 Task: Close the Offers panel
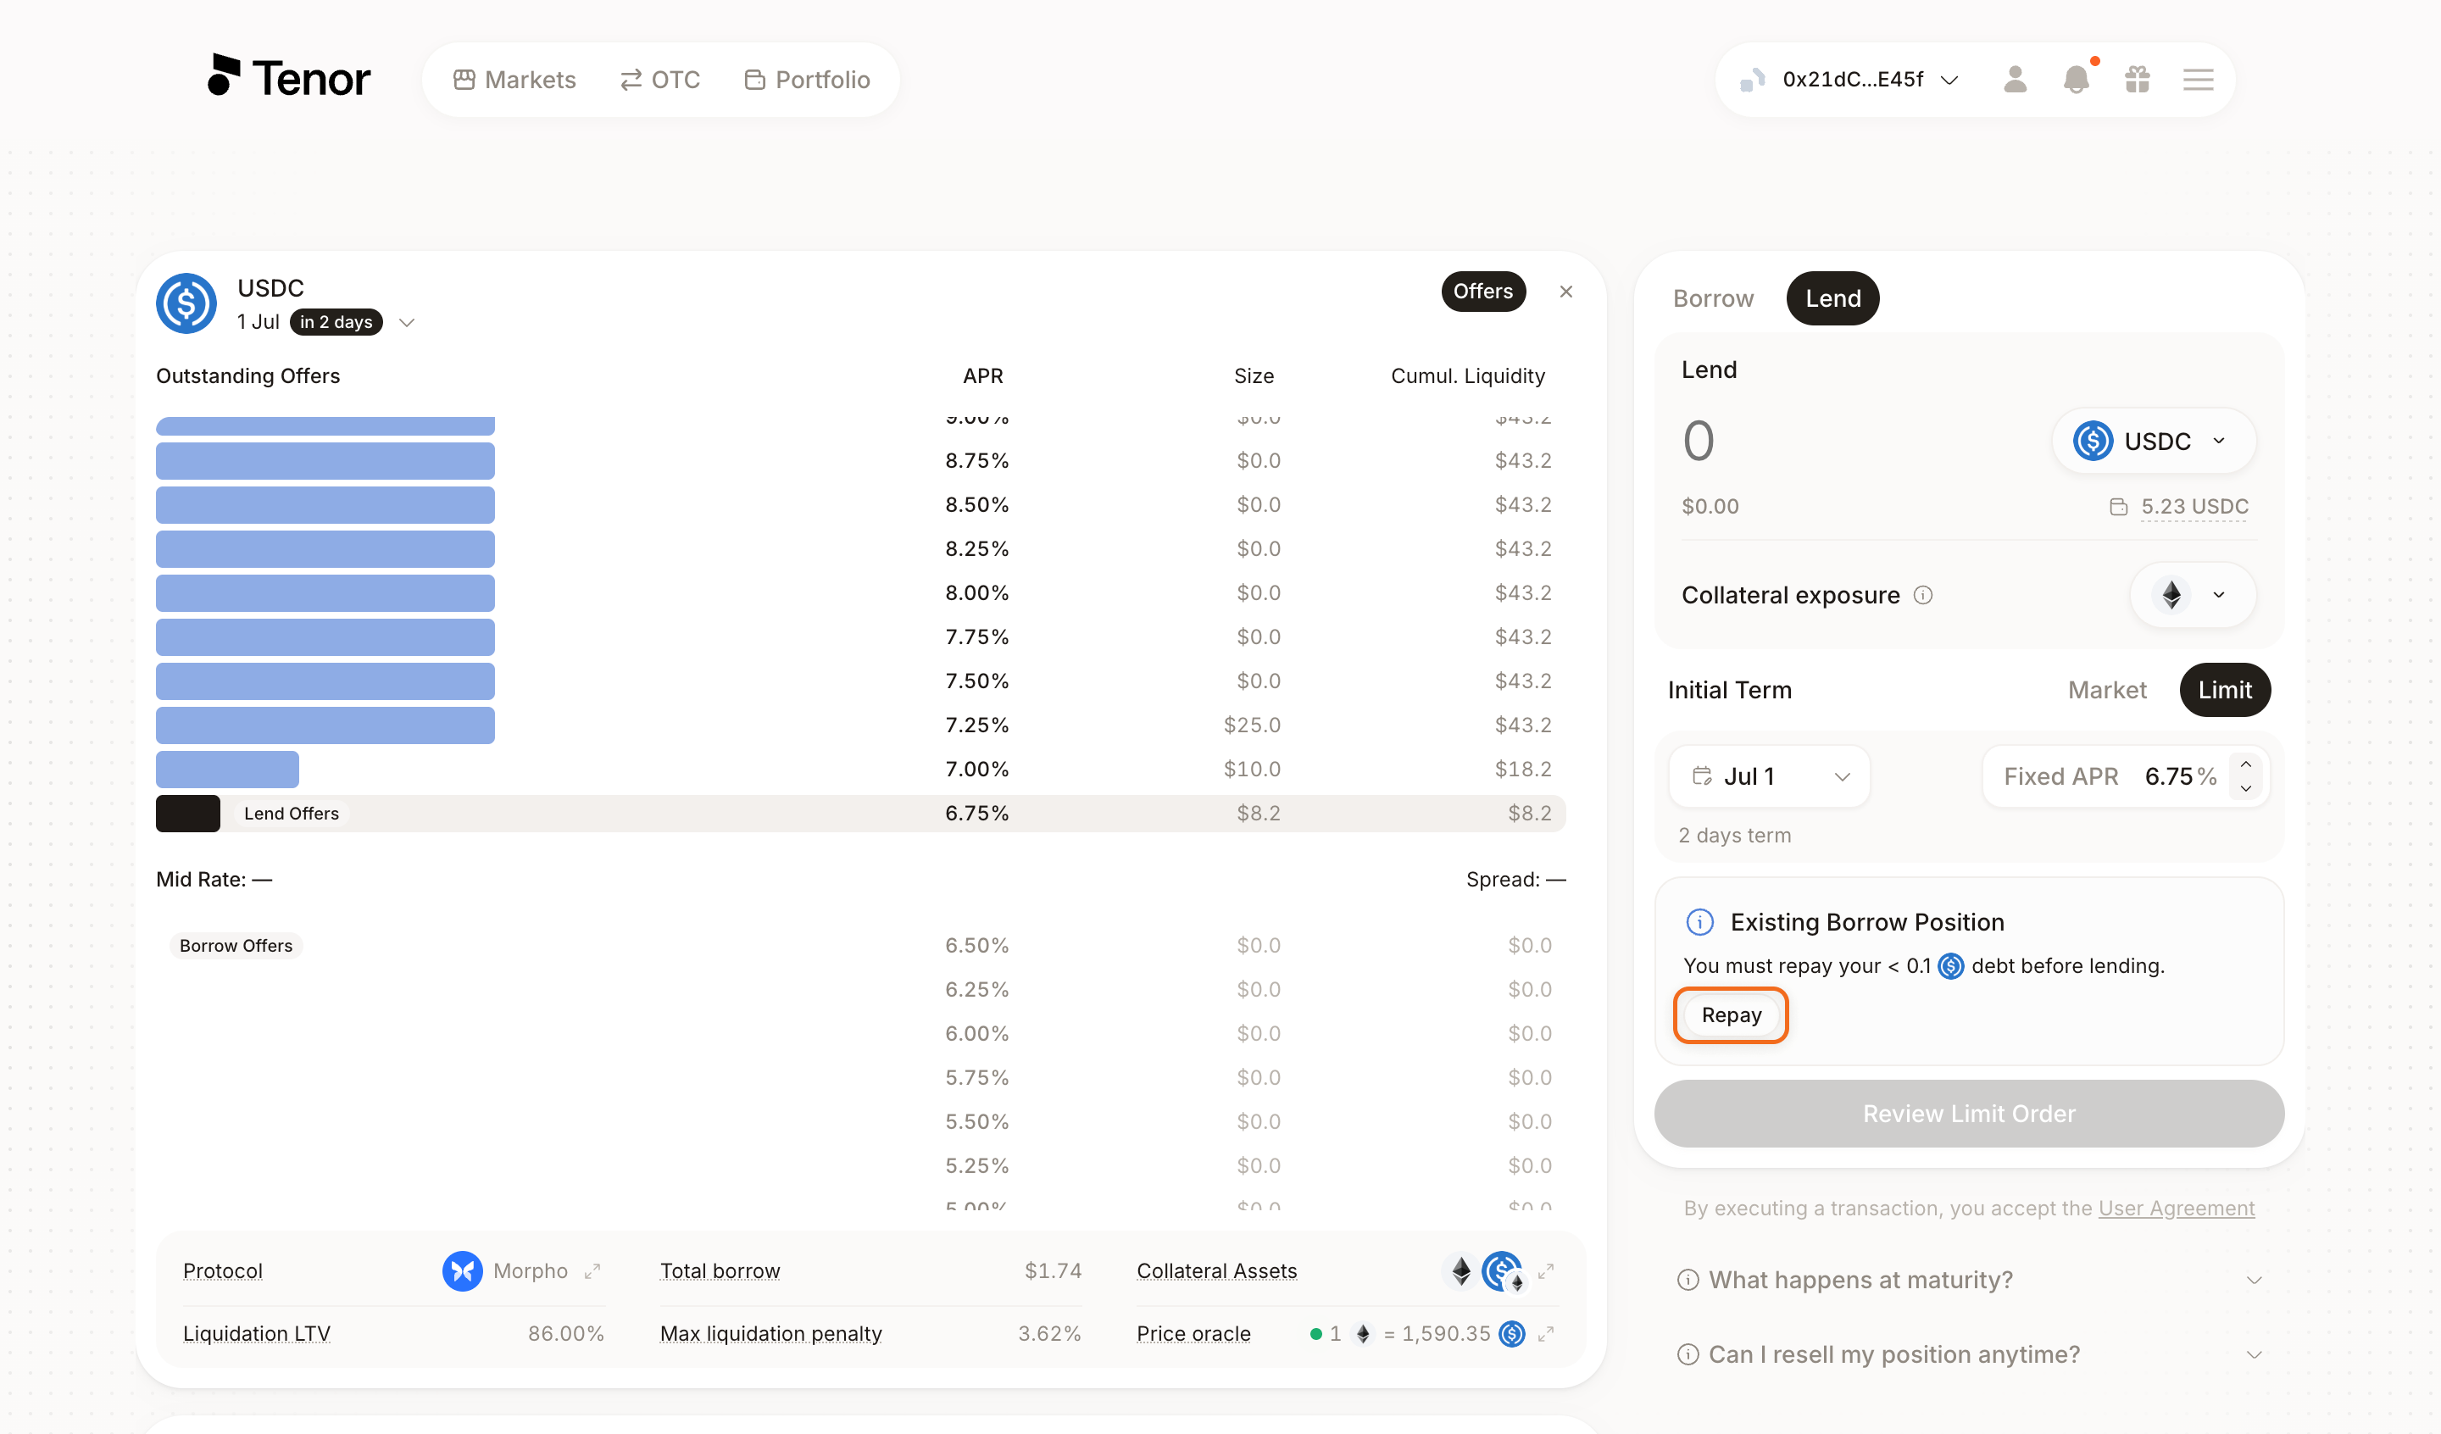pos(1566,292)
